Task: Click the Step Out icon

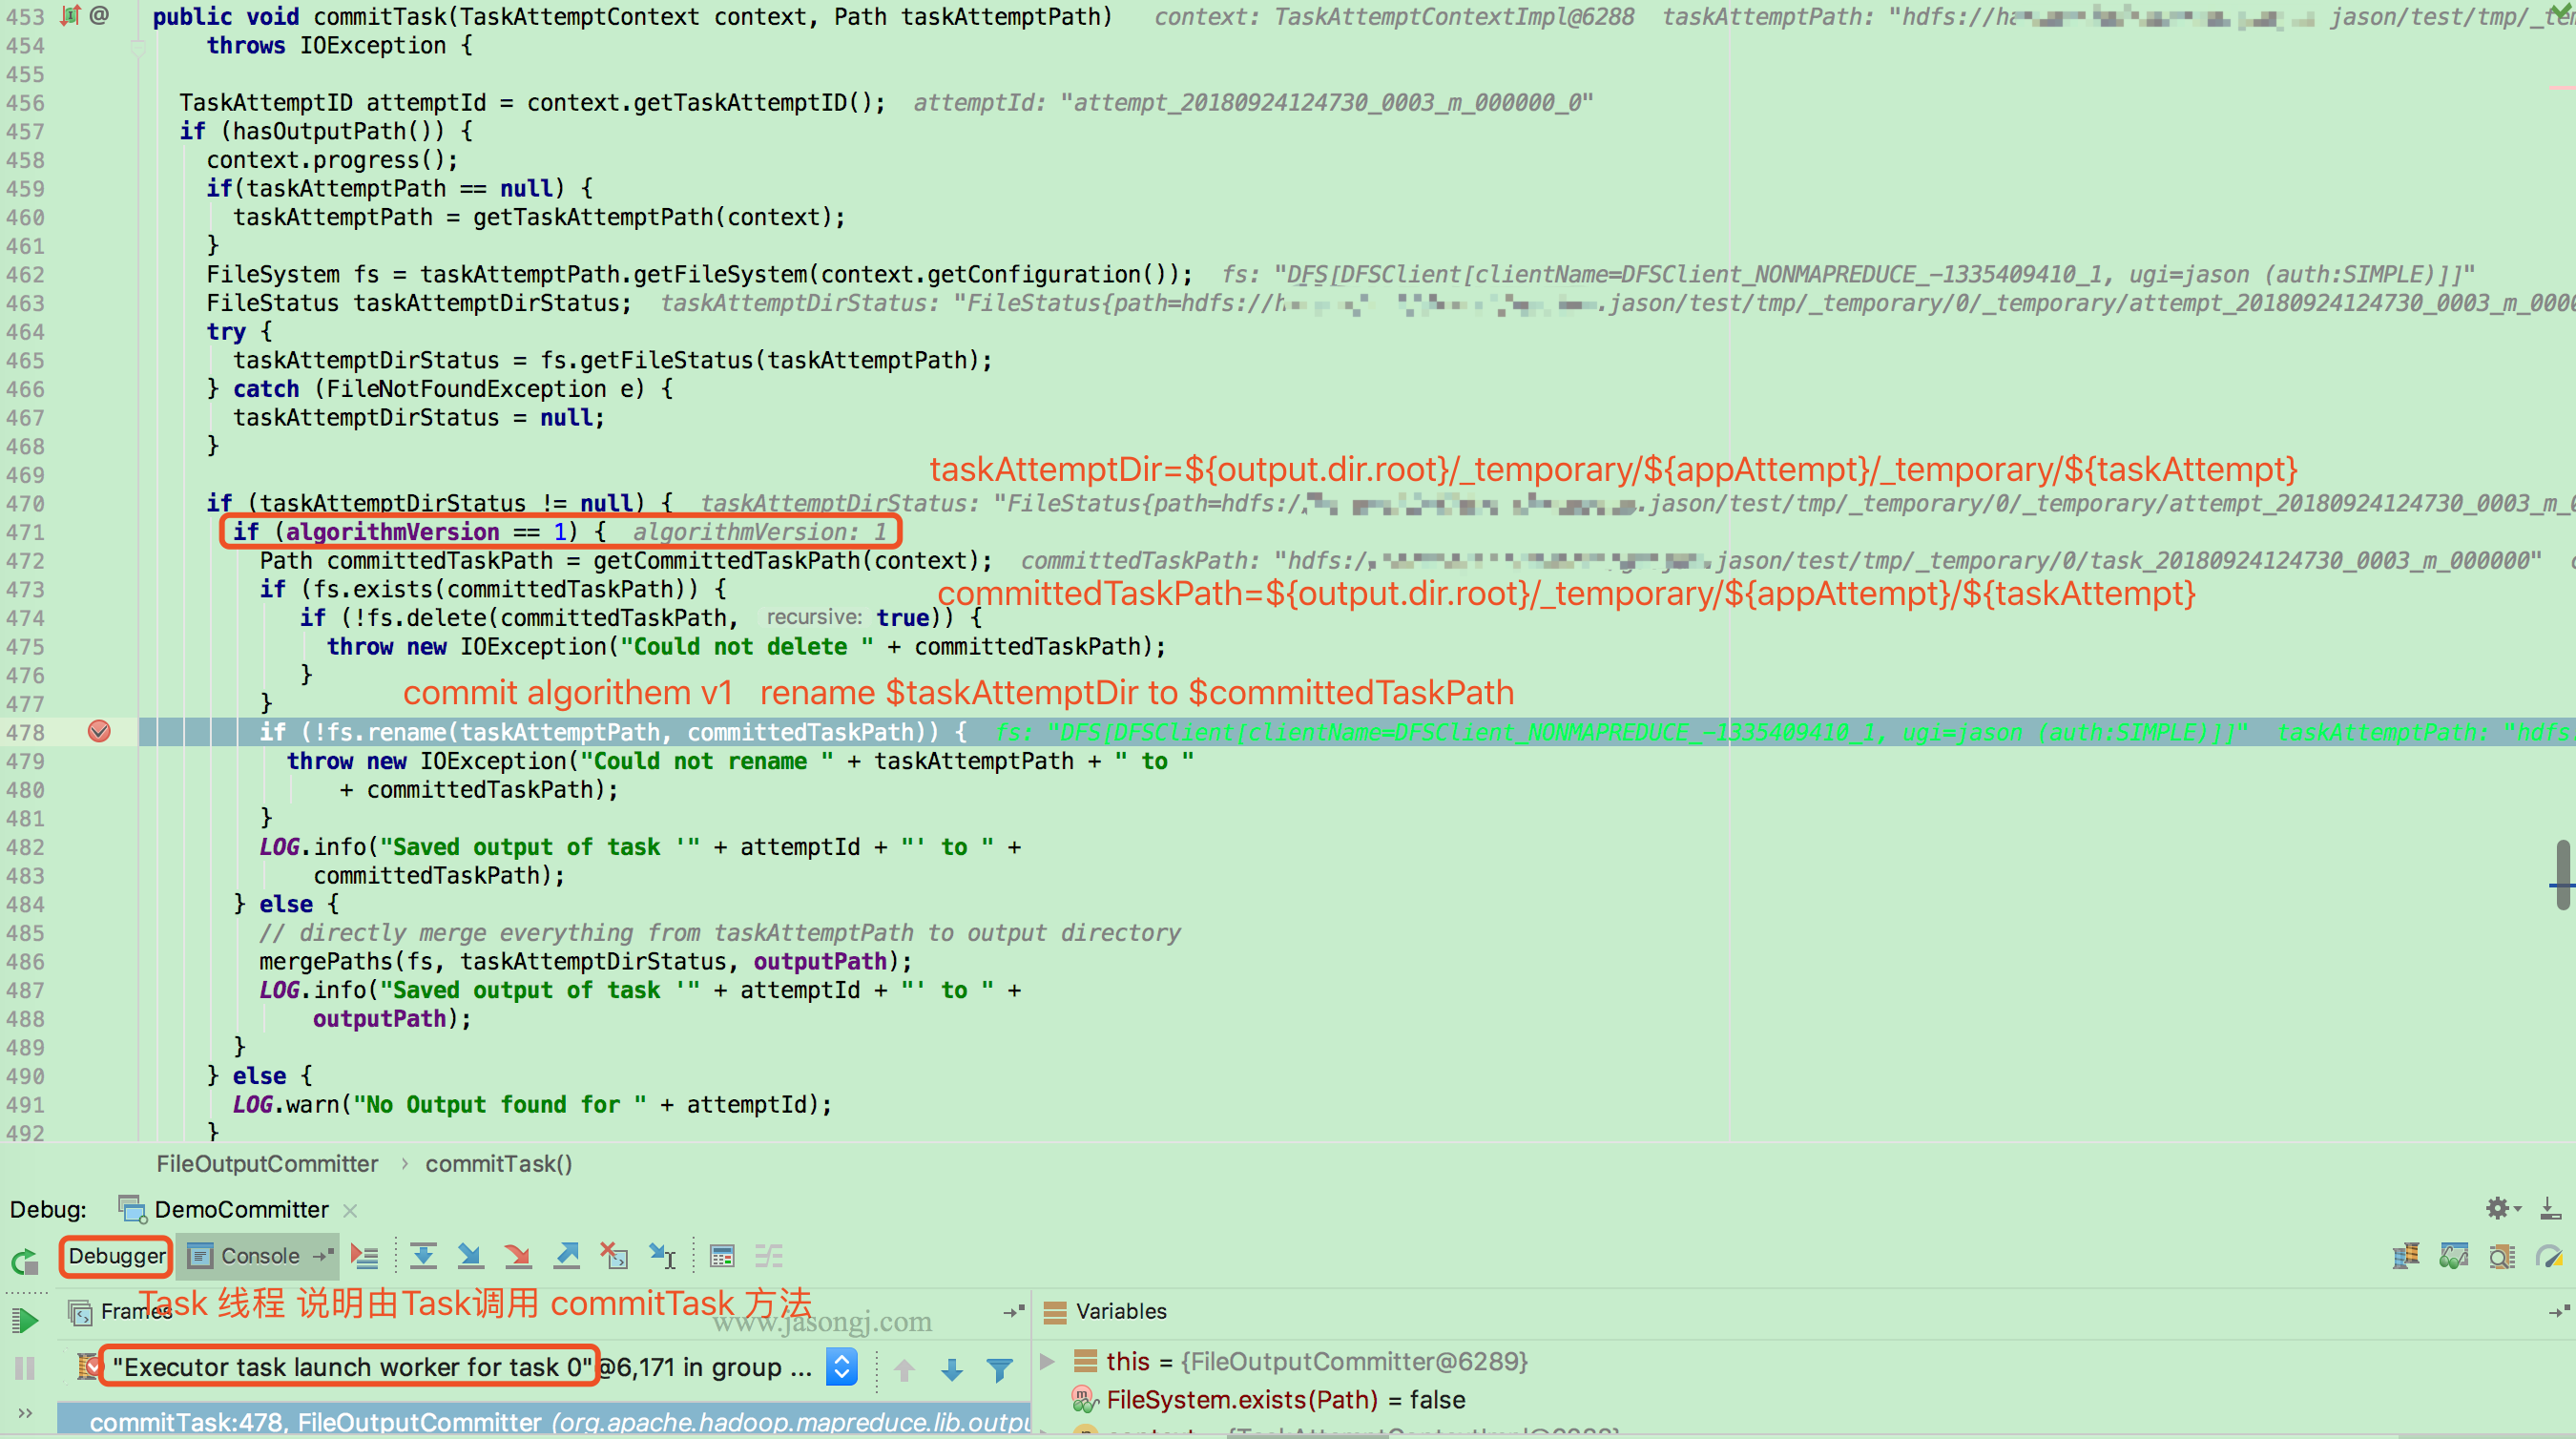Action: click(566, 1256)
